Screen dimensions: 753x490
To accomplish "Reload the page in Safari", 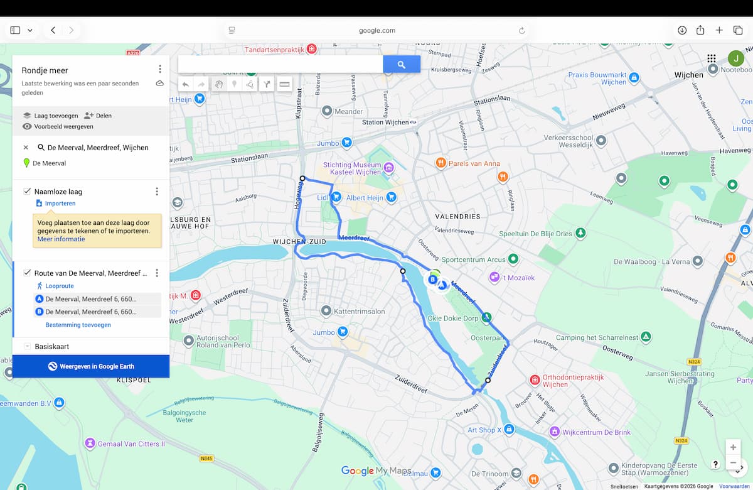I will [x=521, y=30].
